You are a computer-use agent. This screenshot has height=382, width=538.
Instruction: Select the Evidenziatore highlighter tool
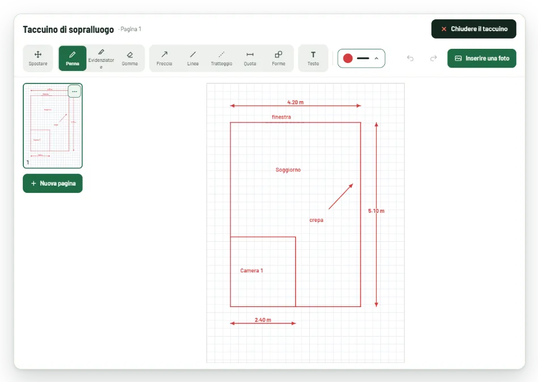click(x=101, y=58)
